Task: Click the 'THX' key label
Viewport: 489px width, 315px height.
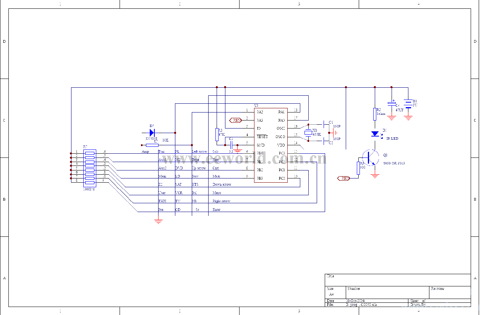Action: pyautogui.click(x=162, y=201)
